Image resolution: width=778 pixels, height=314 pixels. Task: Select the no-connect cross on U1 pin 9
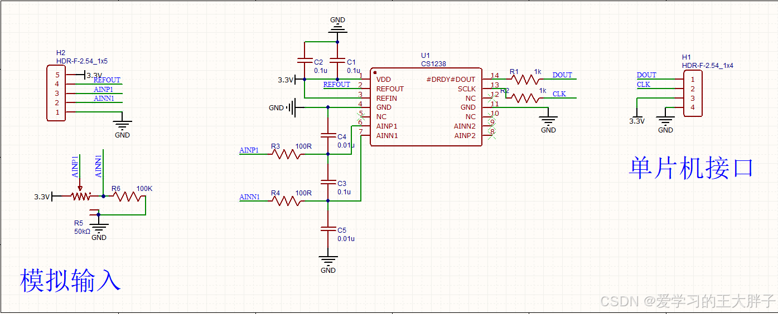click(x=492, y=126)
